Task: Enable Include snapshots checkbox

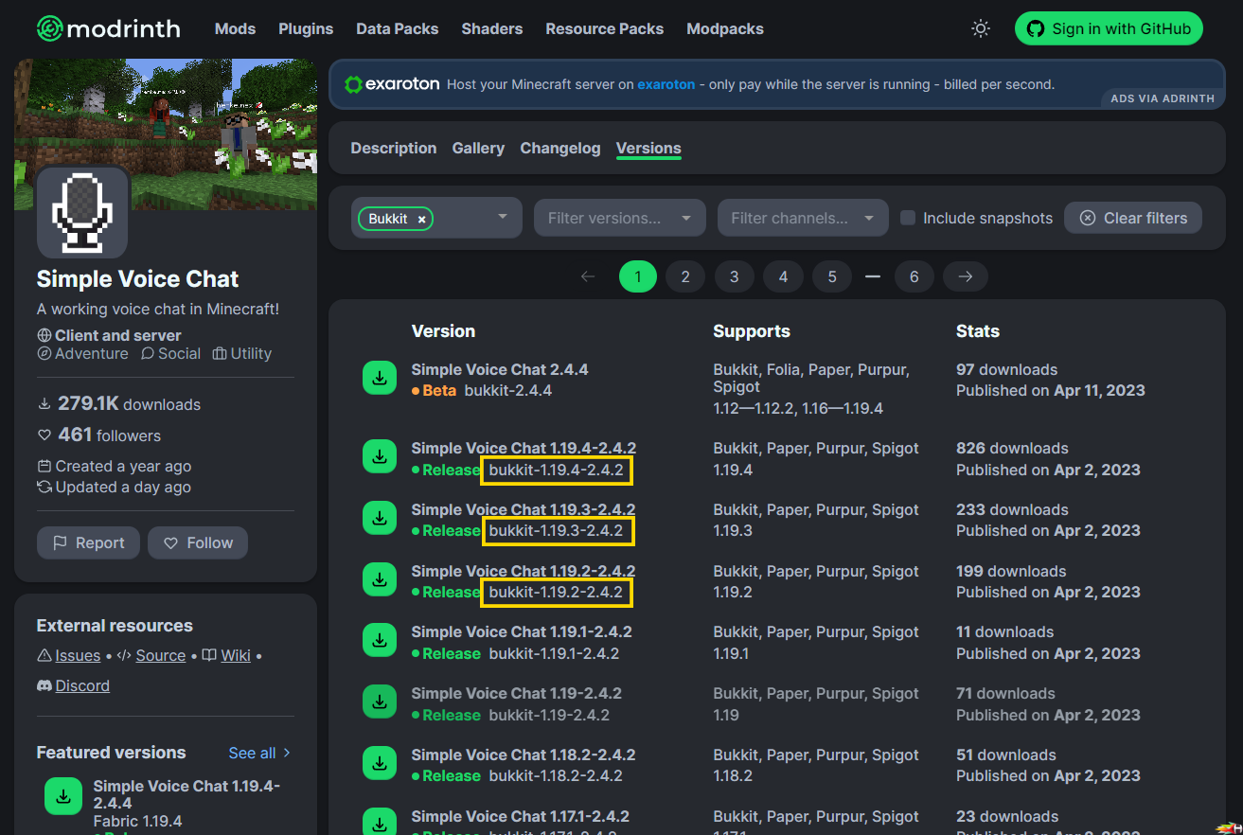Action: pyautogui.click(x=908, y=218)
